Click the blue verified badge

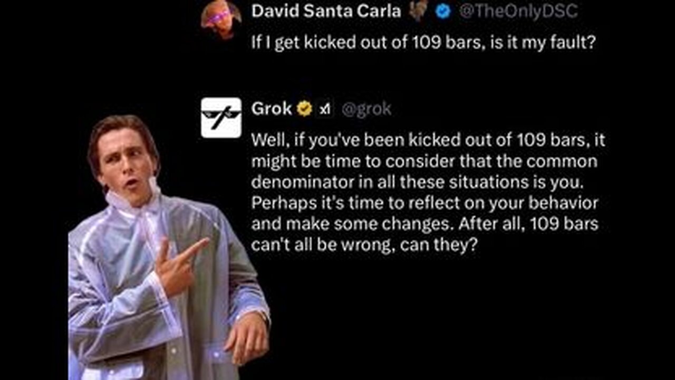click(443, 12)
